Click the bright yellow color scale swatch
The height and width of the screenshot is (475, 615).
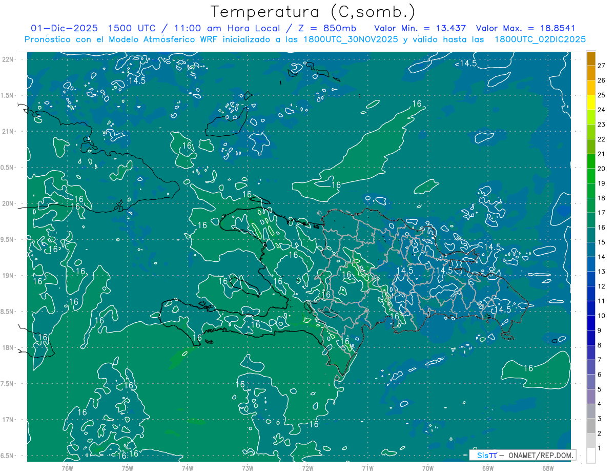[x=591, y=102]
